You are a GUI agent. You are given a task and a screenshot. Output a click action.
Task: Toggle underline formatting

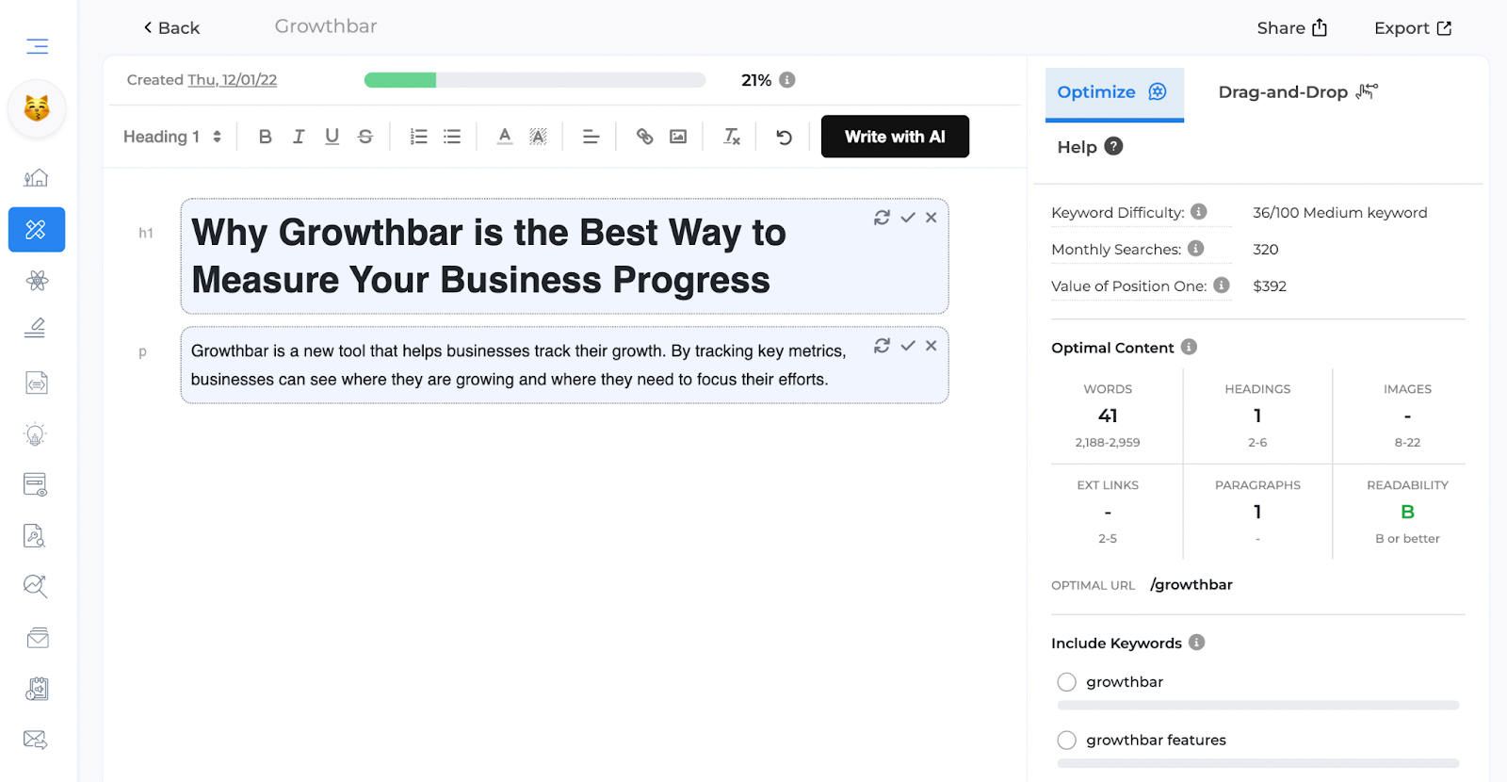pyautogui.click(x=332, y=137)
